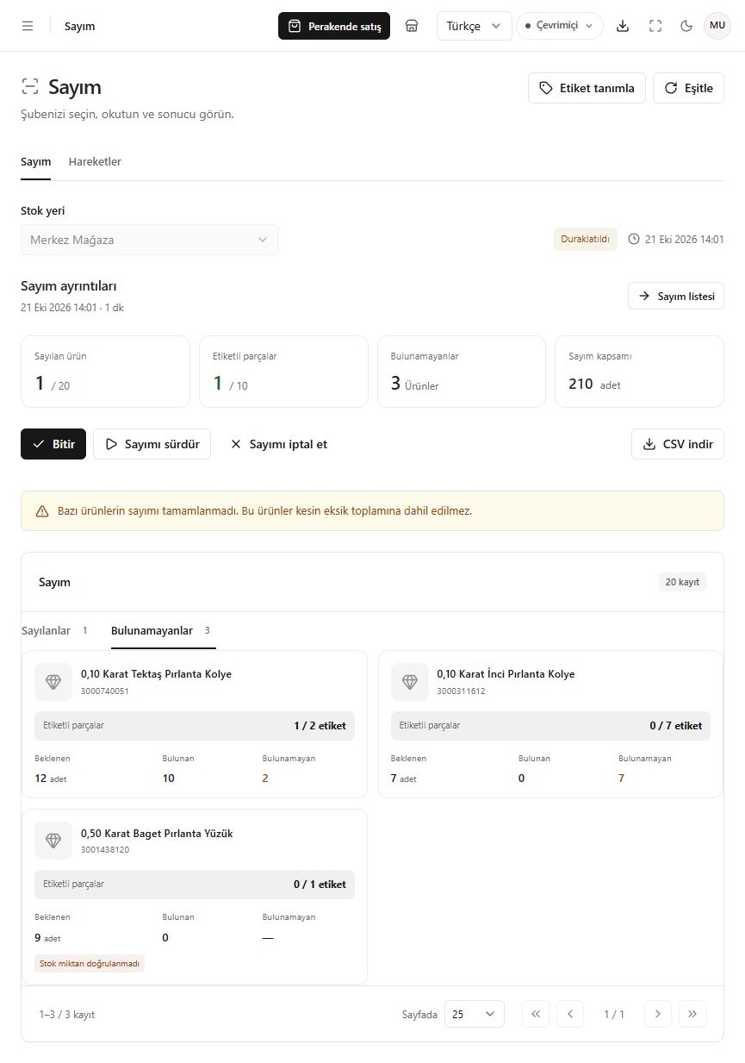Toggle dark mode with the moon icon
This screenshot has width=745, height=1063.
(x=686, y=26)
